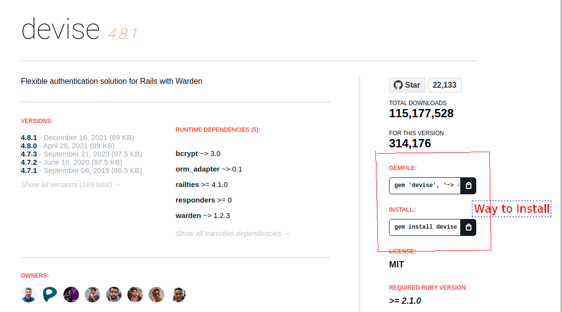562x312 pixels.
Task: Show all transitive dependencies
Action: tap(232, 234)
